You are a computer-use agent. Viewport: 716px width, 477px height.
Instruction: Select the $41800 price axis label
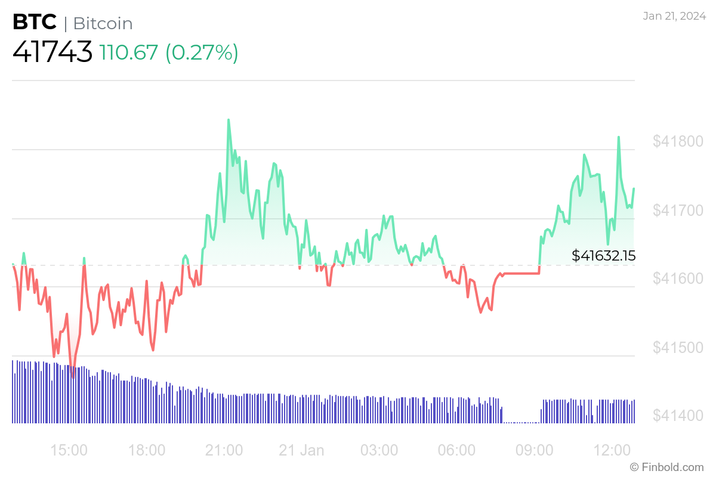(678, 142)
